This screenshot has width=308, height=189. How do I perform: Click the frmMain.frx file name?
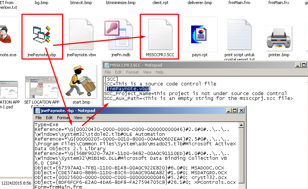[279, 3]
